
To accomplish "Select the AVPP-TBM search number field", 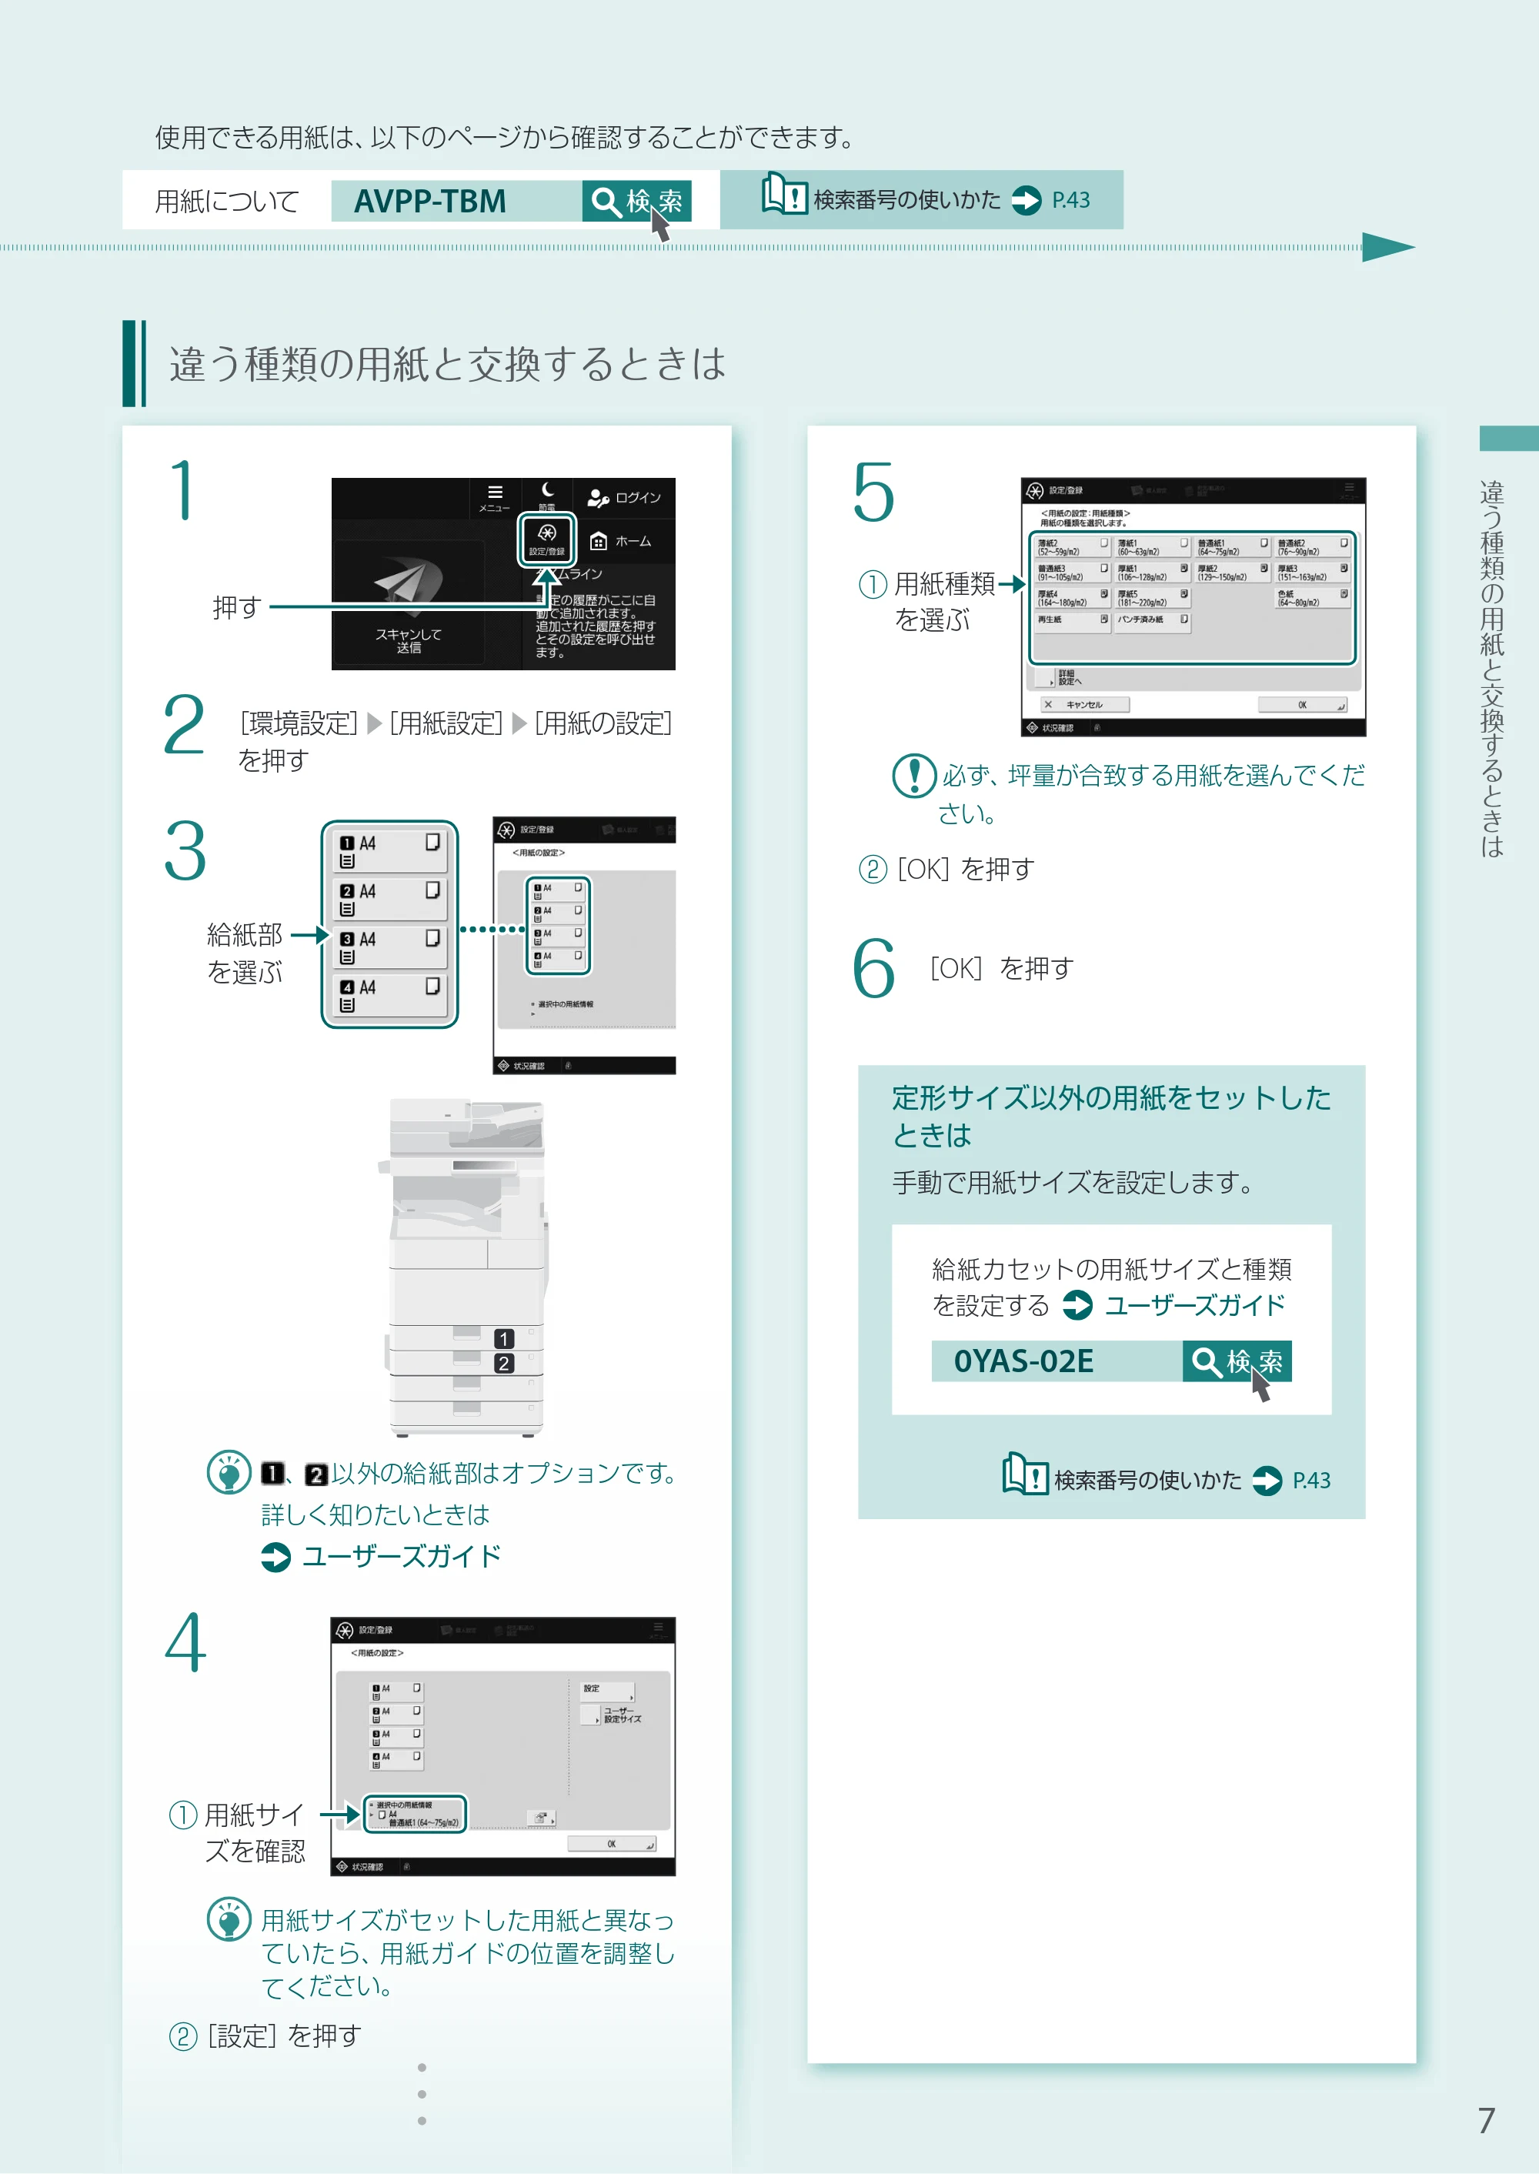I will (456, 201).
